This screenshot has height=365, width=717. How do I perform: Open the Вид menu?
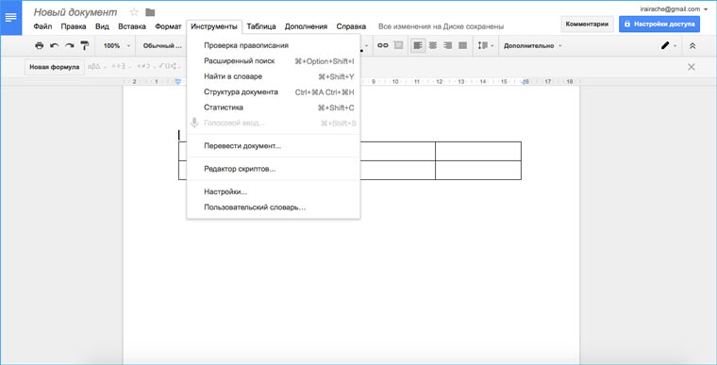(102, 26)
